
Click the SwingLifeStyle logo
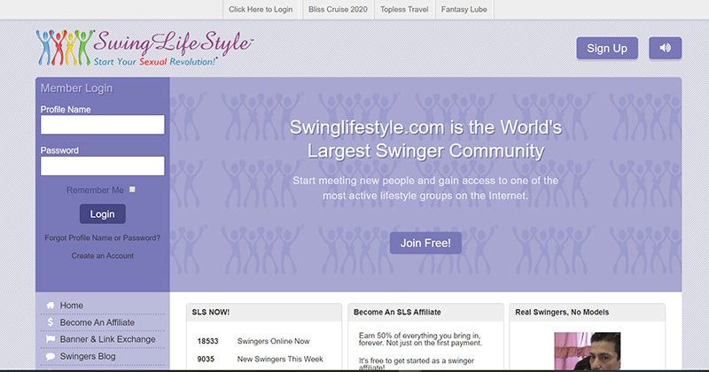click(144, 48)
